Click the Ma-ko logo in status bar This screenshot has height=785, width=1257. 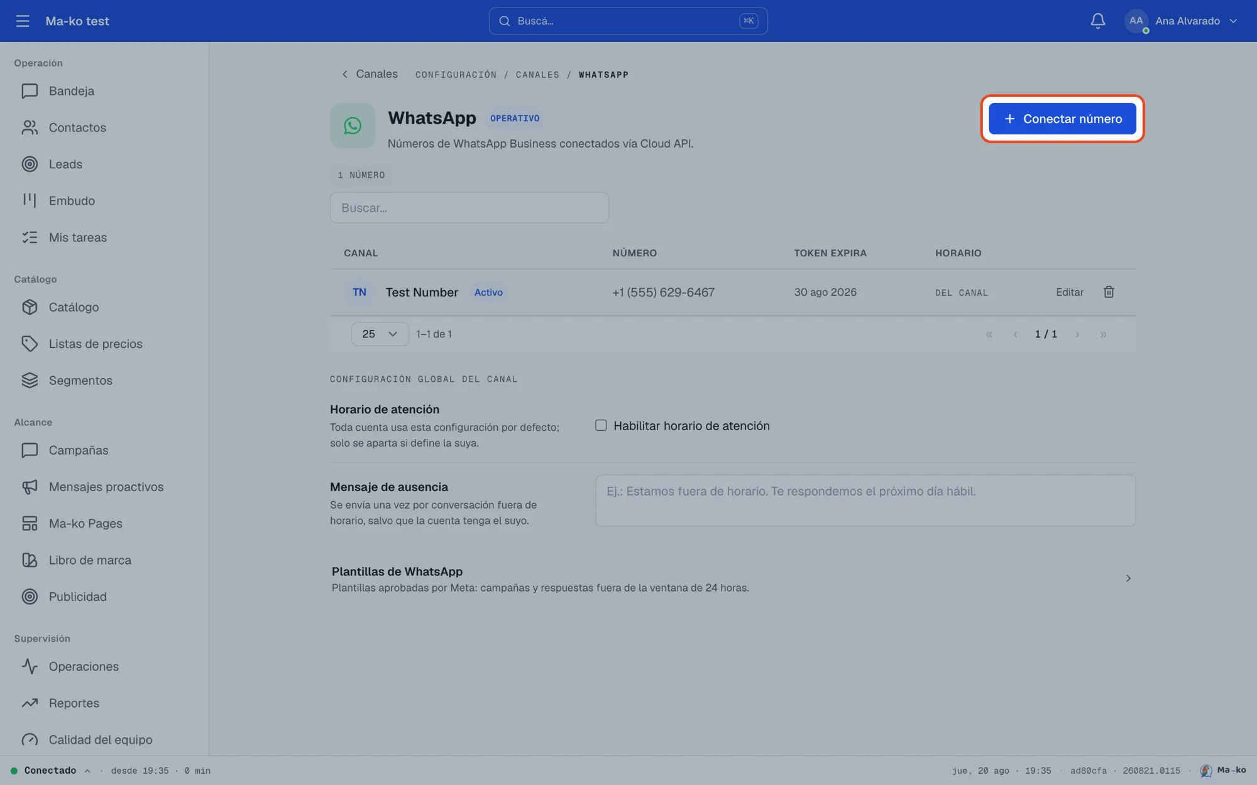pos(1205,771)
